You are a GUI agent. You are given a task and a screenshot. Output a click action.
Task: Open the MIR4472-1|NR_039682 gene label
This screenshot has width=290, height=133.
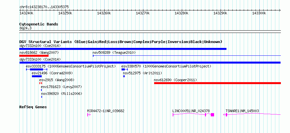tap(106, 111)
